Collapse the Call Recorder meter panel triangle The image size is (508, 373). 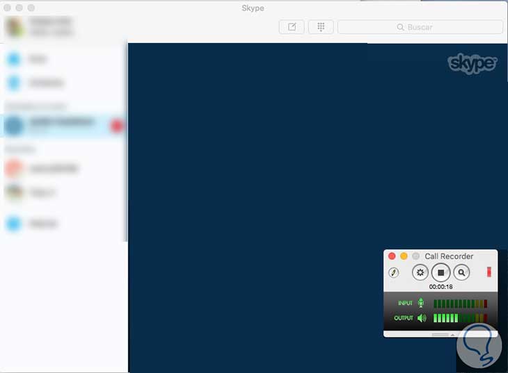pos(452,335)
